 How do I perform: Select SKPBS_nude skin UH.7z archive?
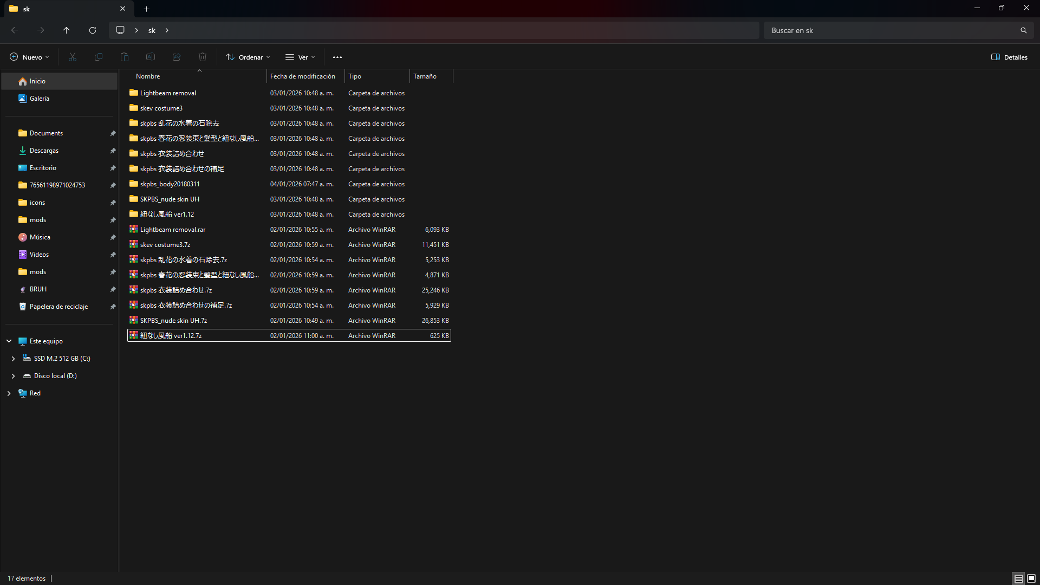click(289, 321)
